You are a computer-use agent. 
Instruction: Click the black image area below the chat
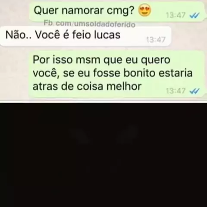tap(103, 155)
